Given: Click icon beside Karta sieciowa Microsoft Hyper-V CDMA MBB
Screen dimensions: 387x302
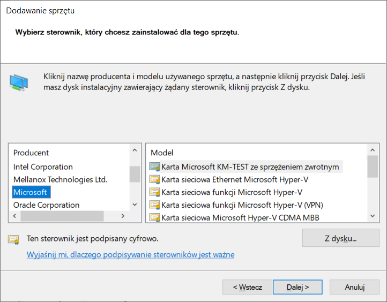Looking at the screenshot, I should [155, 218].
